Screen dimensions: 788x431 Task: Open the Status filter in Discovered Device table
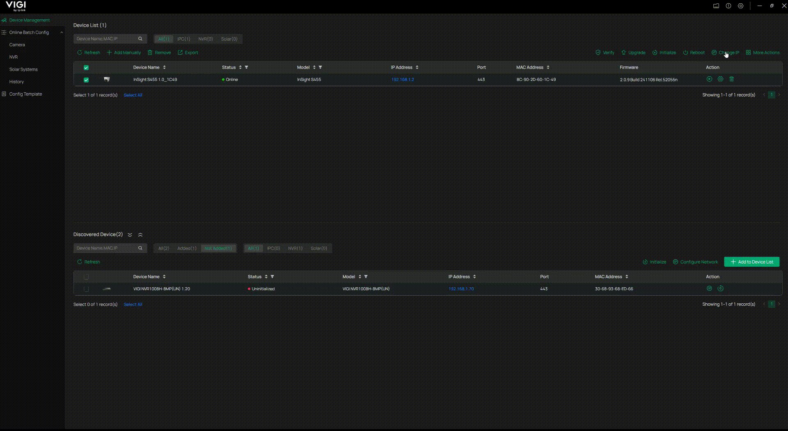coord(273,277)
